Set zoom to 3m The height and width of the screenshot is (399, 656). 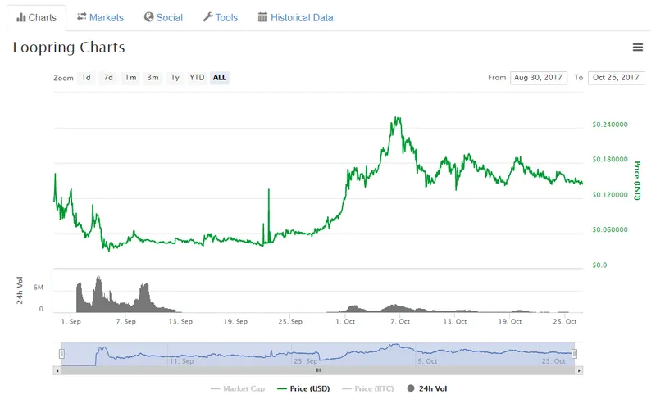tap(153, 78)
